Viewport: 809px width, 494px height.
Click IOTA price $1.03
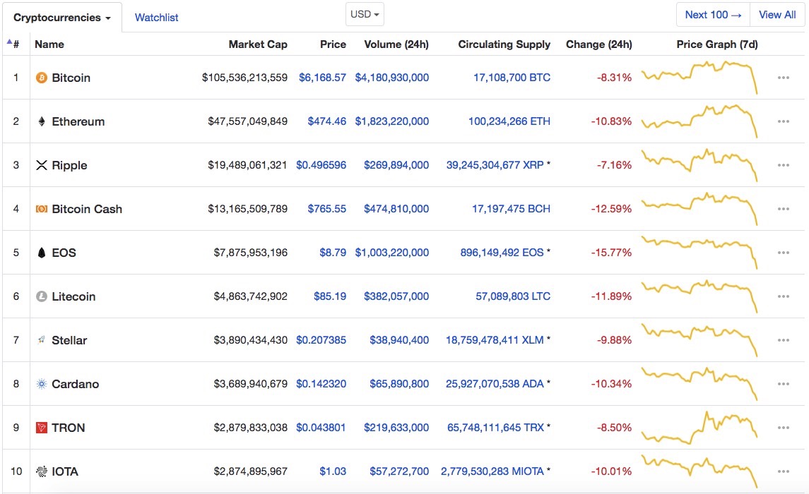tap(333, 471)
